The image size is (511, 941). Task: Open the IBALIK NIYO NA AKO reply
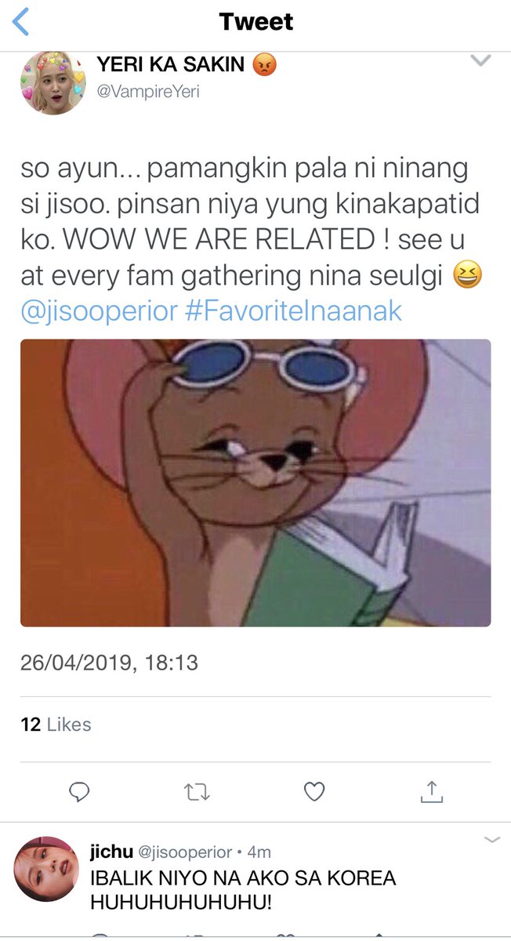click(x=243, y=890)
